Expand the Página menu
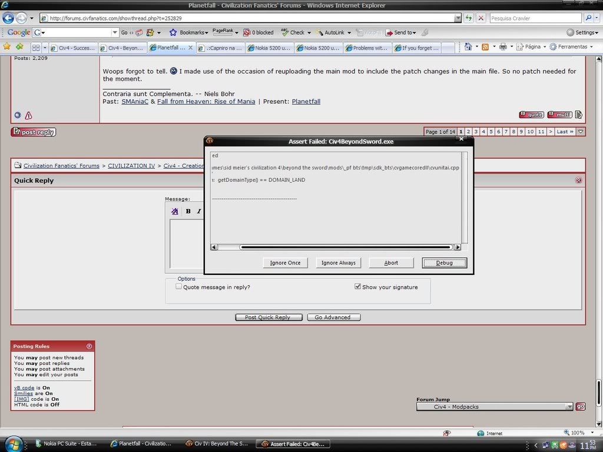Viewport: 603px width, 452px height. pyautogui.click(x=531, y=46)
